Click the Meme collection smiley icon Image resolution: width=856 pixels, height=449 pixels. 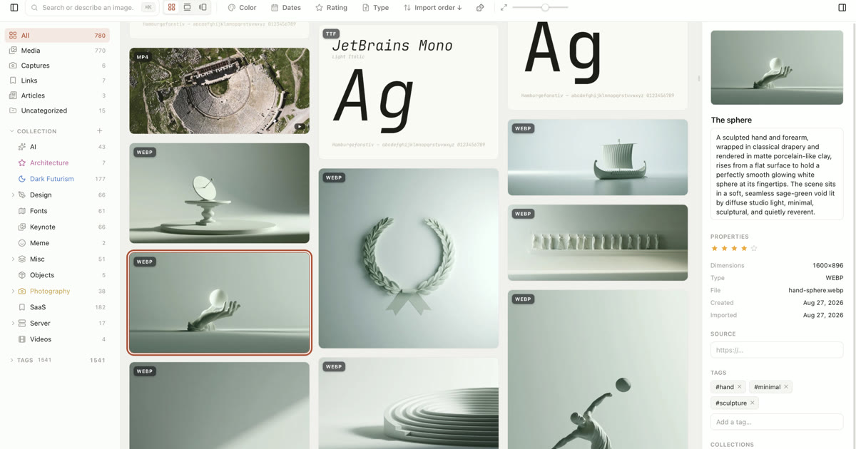22,243
